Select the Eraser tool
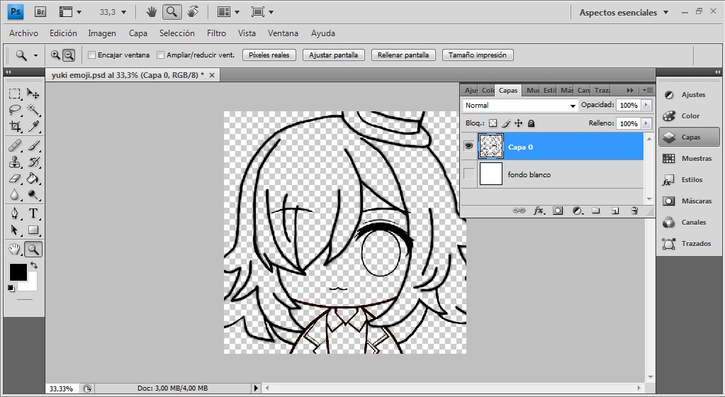This screenshot has height=397, width=725. 15,178
